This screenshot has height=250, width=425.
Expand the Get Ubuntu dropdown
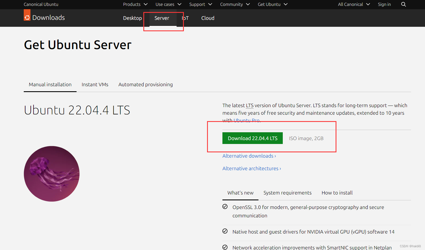tap(272, 4)
